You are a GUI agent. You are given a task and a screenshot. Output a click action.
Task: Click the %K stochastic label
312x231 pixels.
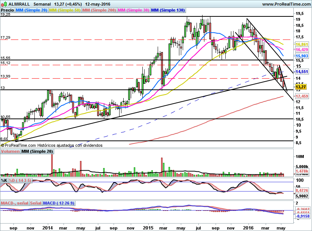4,180
